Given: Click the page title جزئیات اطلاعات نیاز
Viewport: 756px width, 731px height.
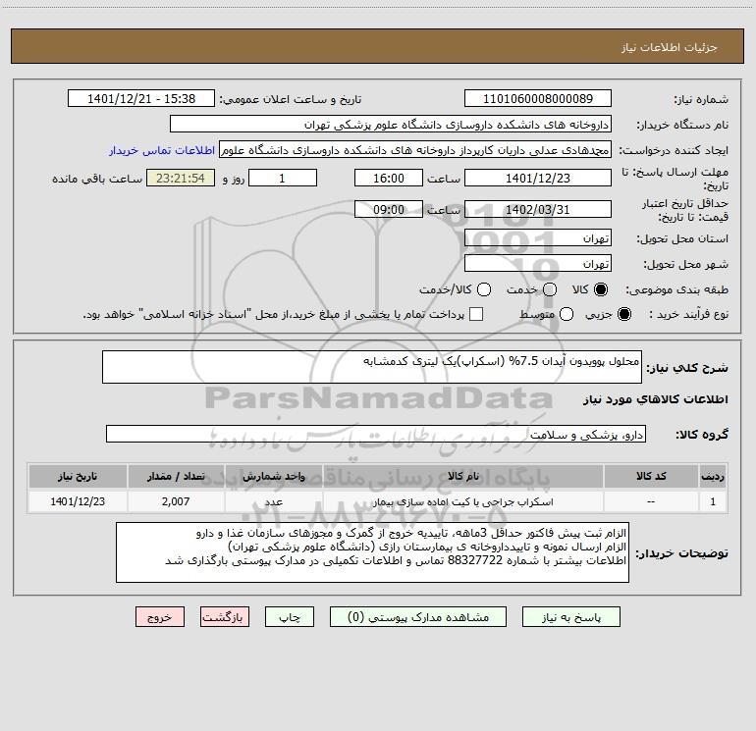Looking at the screenshot, I should pyautogui.click(x=669, y=47).
